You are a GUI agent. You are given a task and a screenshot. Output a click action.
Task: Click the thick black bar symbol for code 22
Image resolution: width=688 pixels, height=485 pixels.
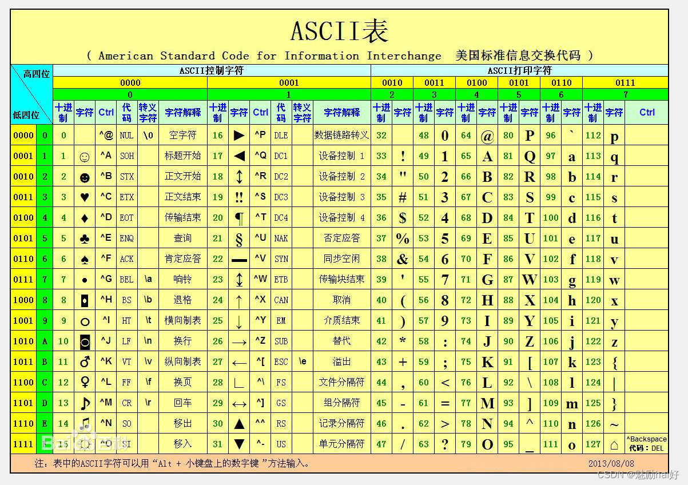pos(239,260)
